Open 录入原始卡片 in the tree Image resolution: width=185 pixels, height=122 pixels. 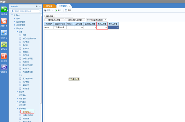pos(28,79)
